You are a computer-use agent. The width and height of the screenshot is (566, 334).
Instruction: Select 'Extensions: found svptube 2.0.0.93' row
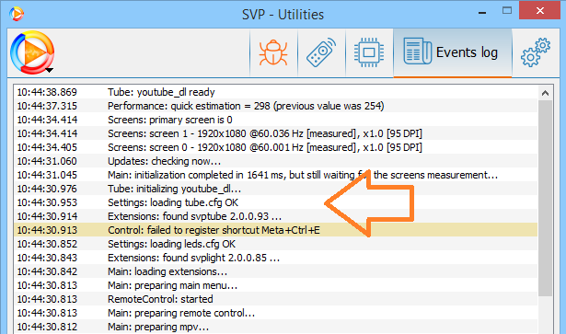[x=276, y=216]
